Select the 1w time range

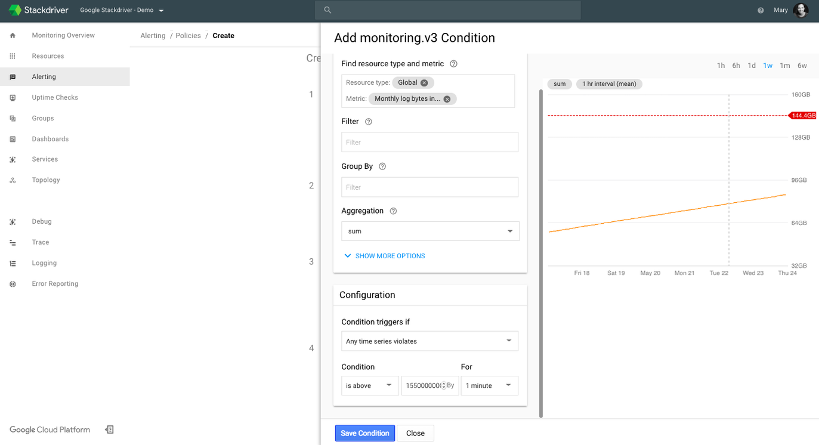(x=768, y=66)
